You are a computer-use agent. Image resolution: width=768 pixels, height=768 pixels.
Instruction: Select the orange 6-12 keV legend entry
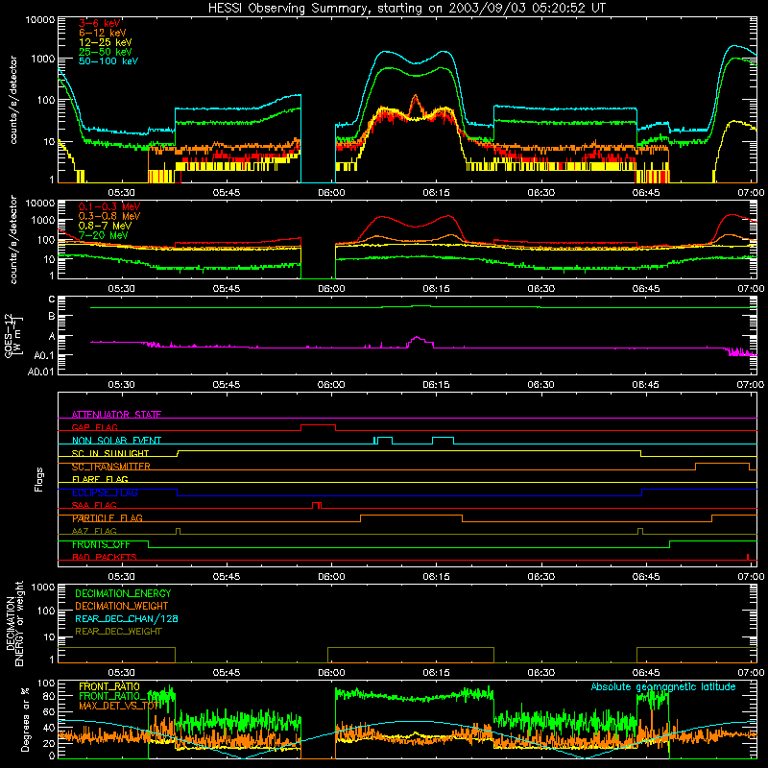click(x=103, y=33)
